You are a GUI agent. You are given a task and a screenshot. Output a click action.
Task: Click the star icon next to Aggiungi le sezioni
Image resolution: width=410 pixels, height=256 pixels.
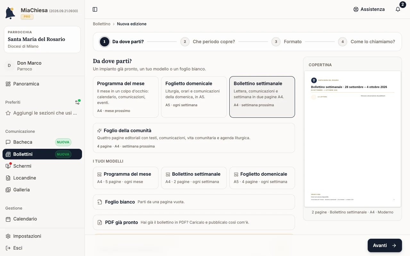pyautogui.click(x=8, y=113)
